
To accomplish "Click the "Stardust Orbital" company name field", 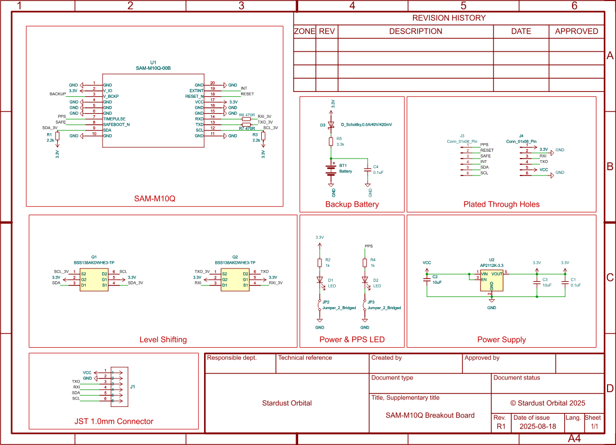I will (x=287, y=403).
